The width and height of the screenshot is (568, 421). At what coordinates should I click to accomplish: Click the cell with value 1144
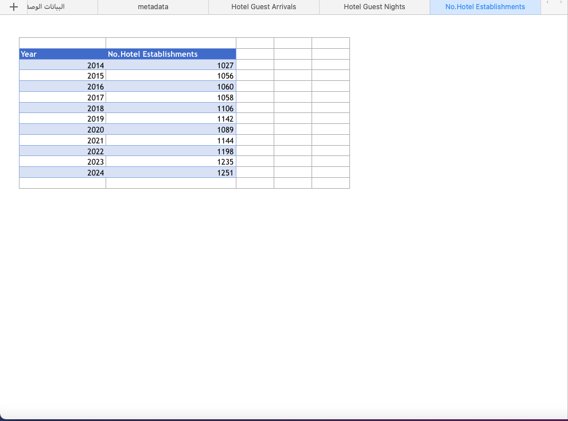click(x=170, y=141)
